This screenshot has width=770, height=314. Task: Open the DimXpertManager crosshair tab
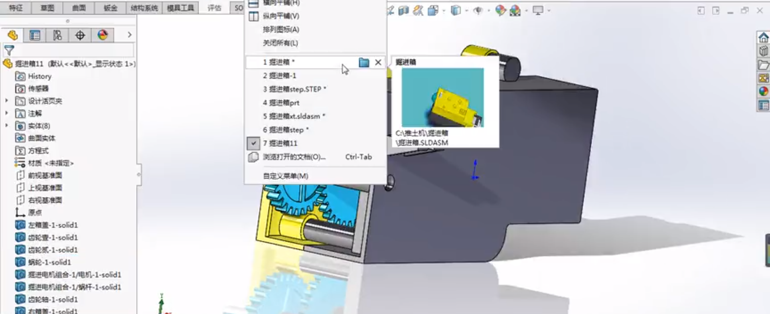[x=80, y=35]
